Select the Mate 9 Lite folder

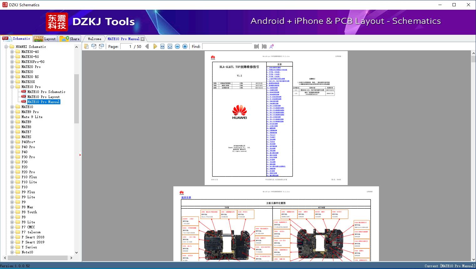tap(32, 117)
